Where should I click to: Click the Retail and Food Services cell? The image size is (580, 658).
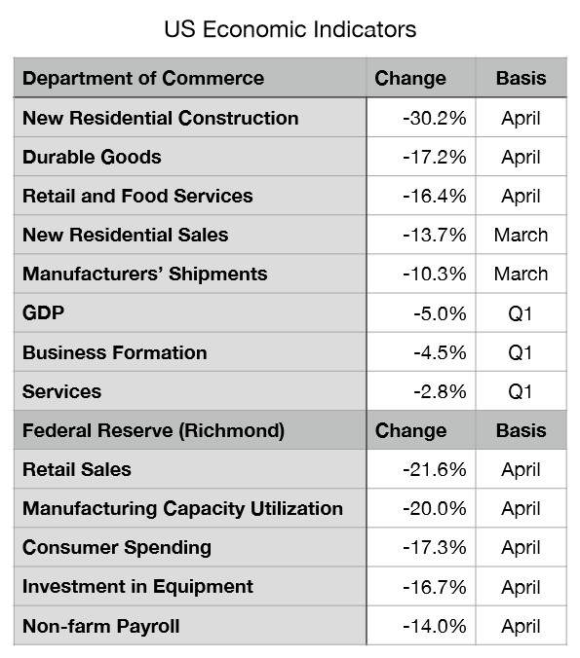(190, 196)
